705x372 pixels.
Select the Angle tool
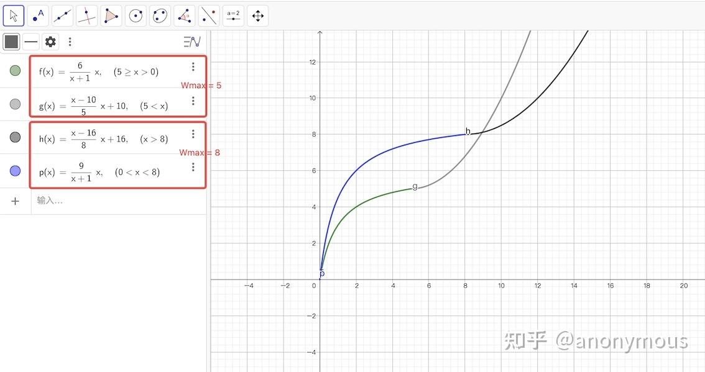point(184,16)
